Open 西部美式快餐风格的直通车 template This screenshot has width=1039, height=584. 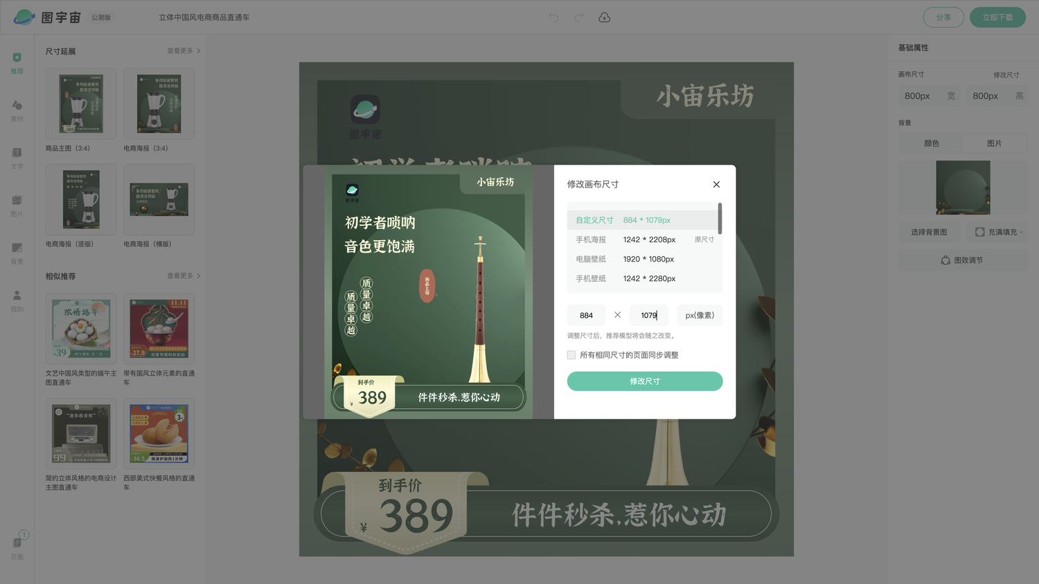click(x=159, y=433)
